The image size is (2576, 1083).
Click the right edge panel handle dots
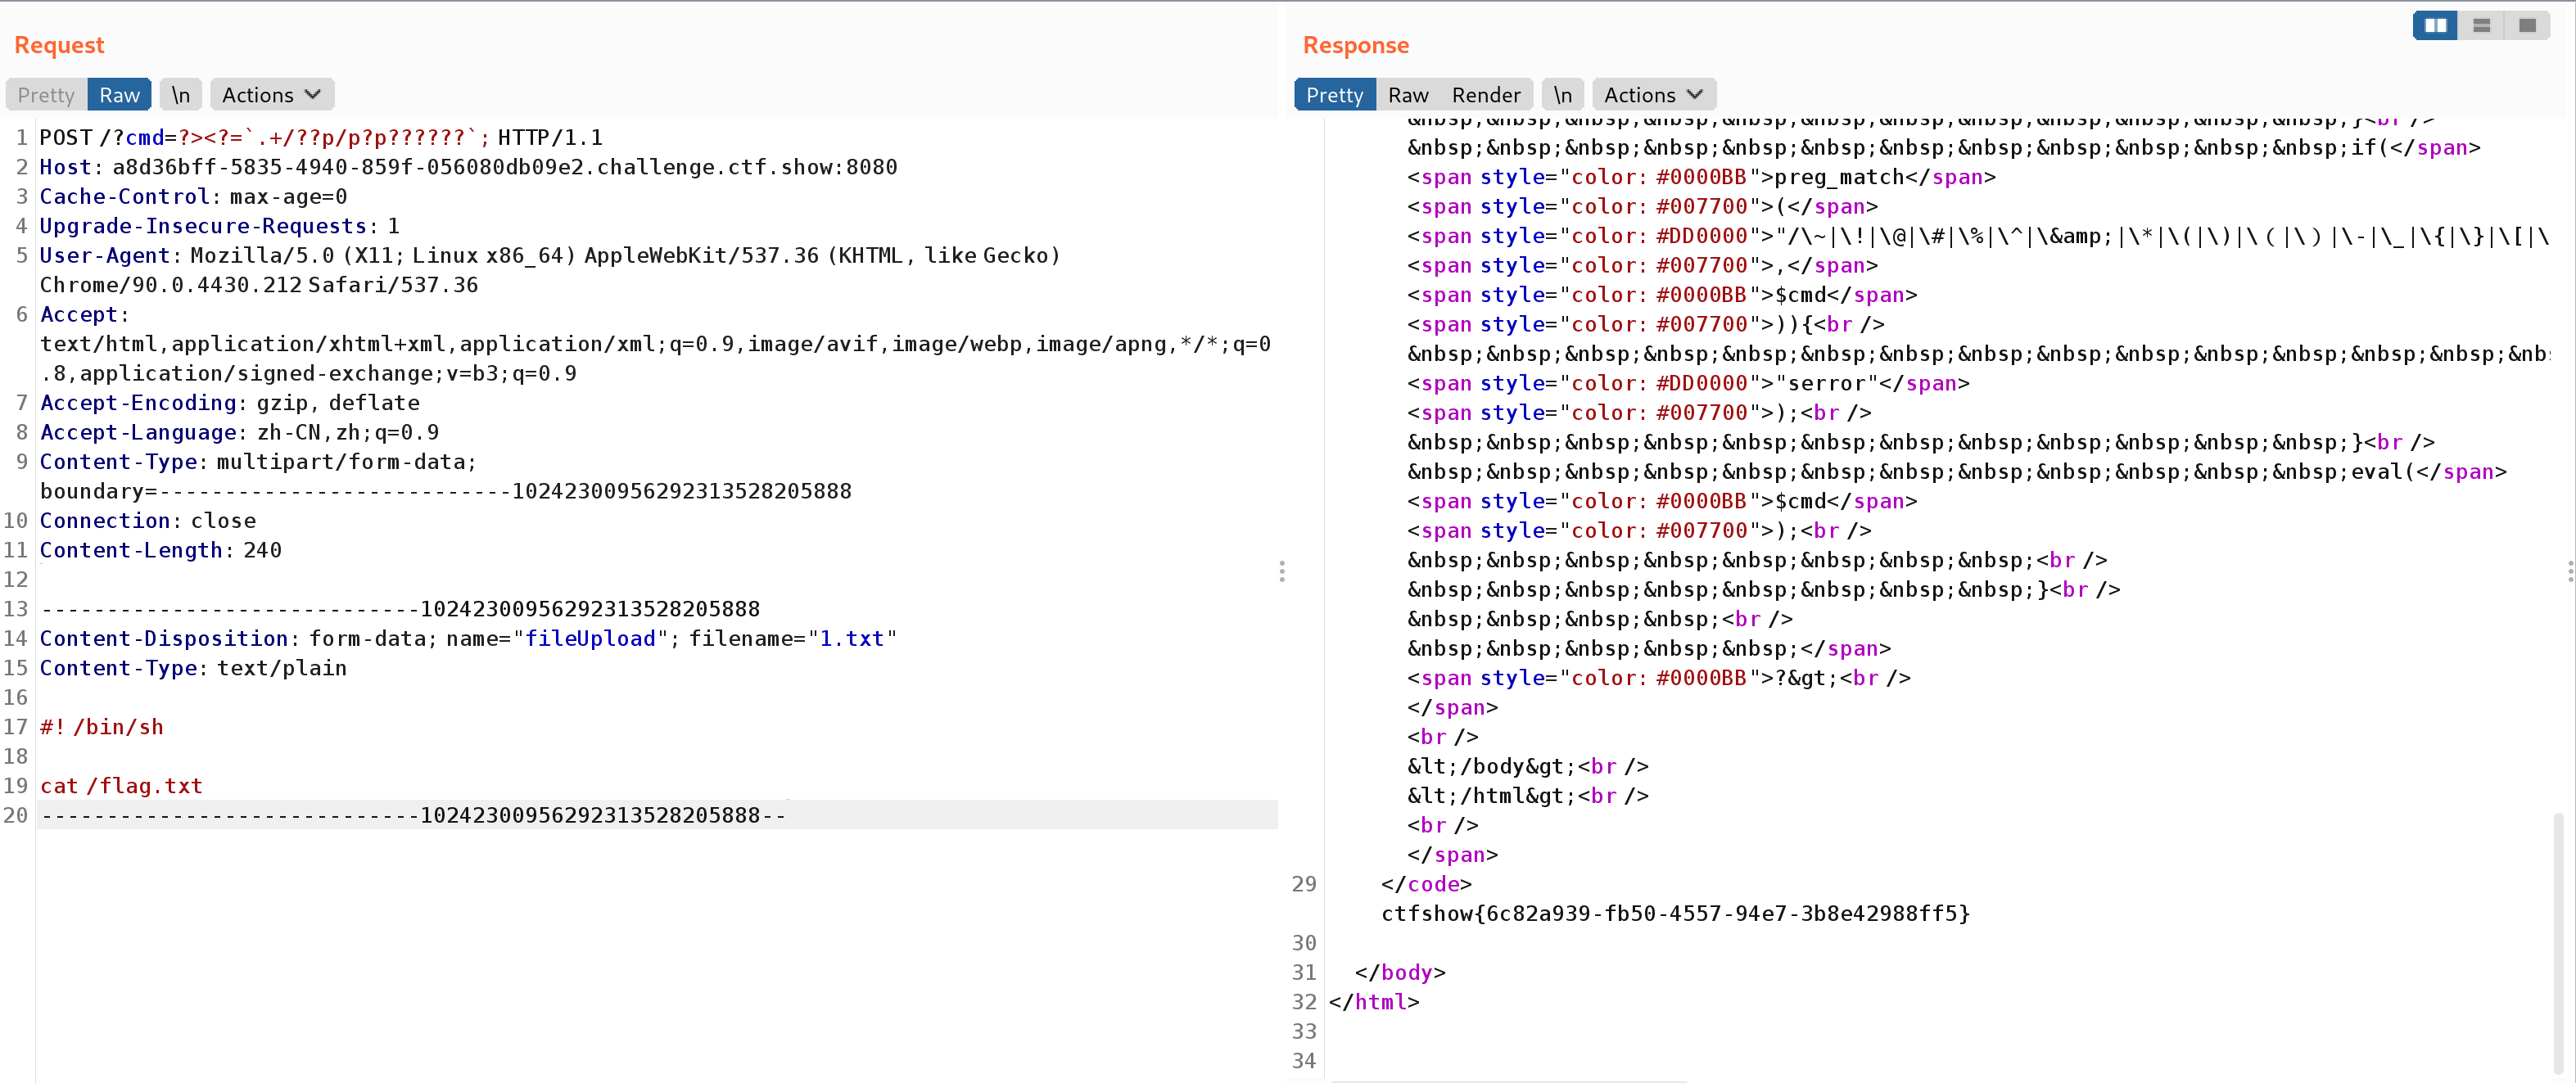coord(2570,571)
